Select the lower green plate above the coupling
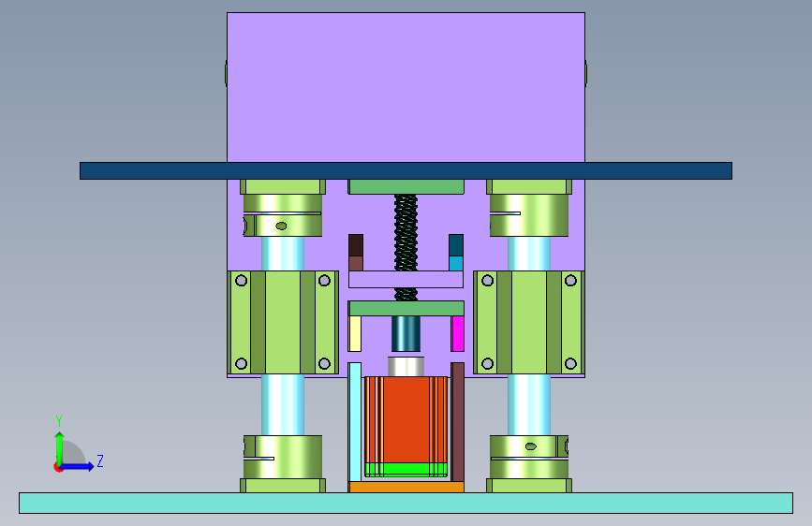This screenshot has width=812, height=526. pyautogui.click(x=406, y=309)
